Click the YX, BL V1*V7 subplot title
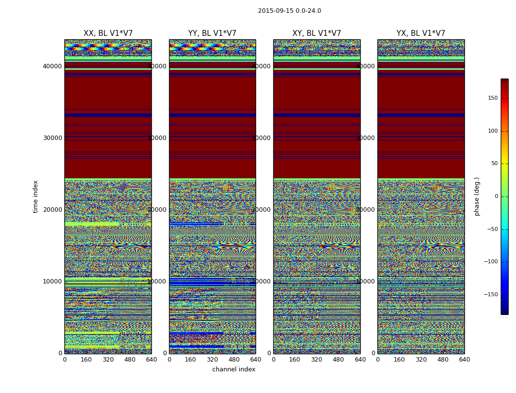The height and width of the screenshot is (393, 516). click(x=421, y=33)
